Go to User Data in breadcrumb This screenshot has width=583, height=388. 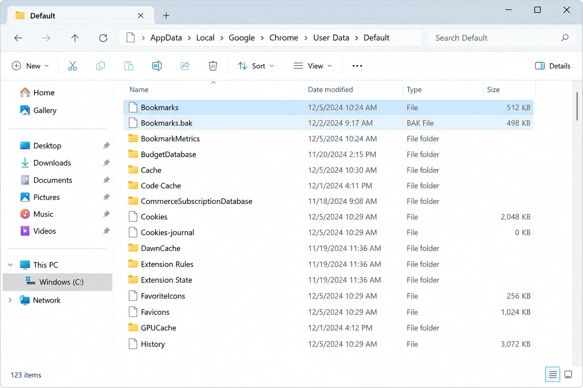(331, 38)
